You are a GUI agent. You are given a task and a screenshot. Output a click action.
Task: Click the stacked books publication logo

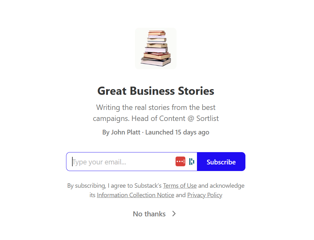[156, 49]
